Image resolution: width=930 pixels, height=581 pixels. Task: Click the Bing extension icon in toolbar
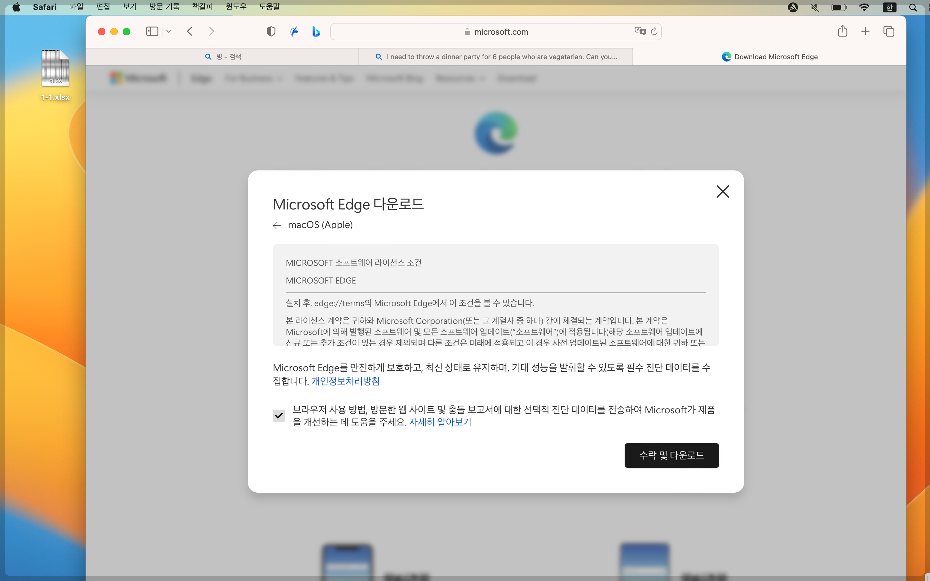(x=316, y=32)
